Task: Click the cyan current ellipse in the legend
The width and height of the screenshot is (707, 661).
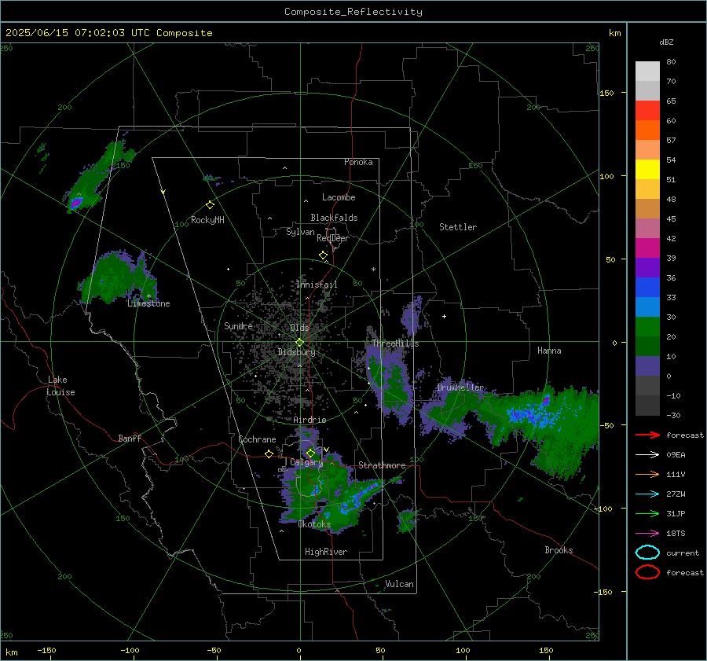Action: (x=647, y=553)
